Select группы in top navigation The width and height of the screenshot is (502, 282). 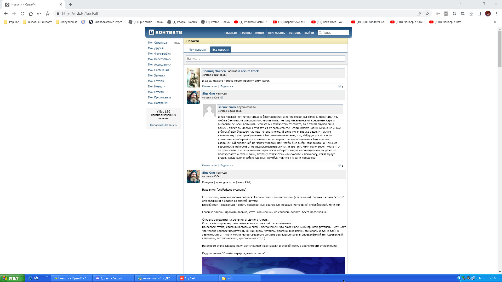click(x=246, y=33)
